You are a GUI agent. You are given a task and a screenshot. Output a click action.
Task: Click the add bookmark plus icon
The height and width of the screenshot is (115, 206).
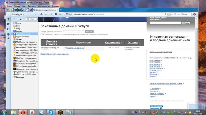coord(14,19)
